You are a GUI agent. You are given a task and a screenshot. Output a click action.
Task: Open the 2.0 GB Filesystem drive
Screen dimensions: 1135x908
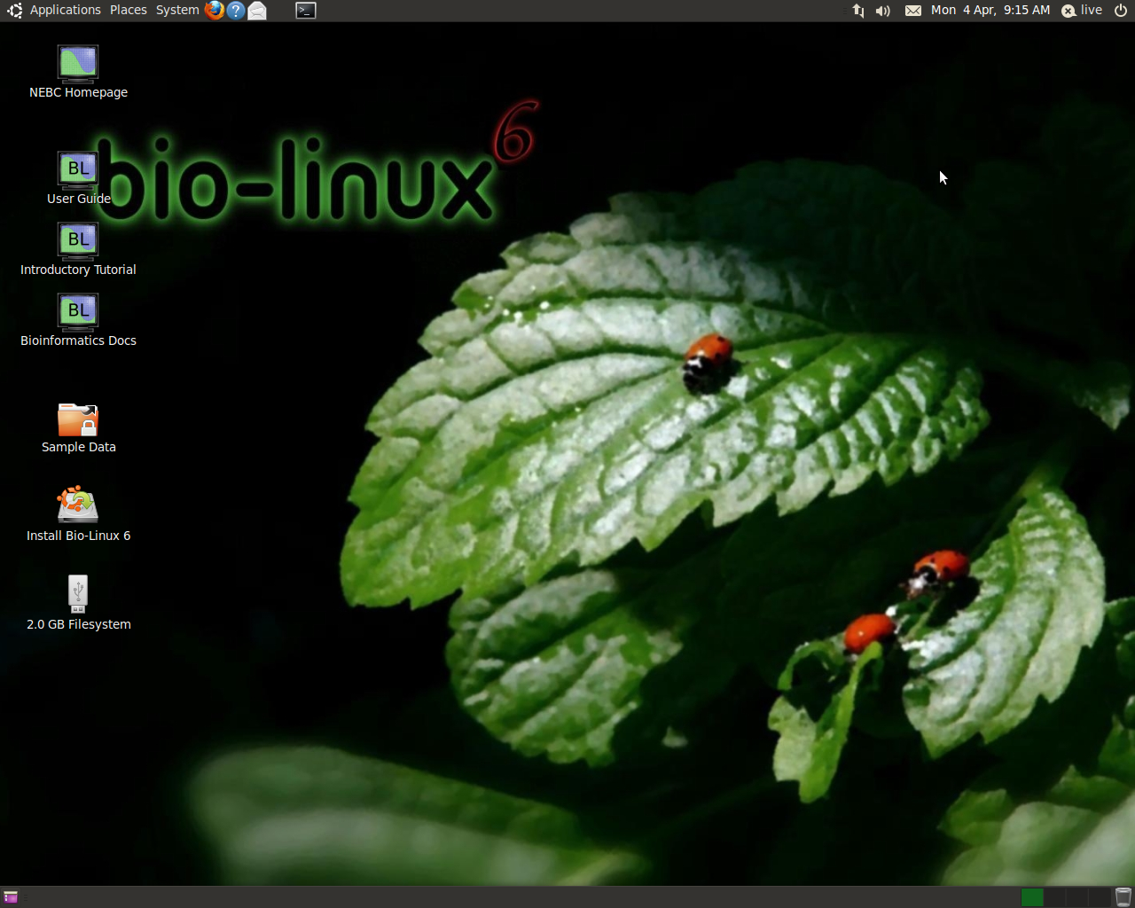point(78,594)
